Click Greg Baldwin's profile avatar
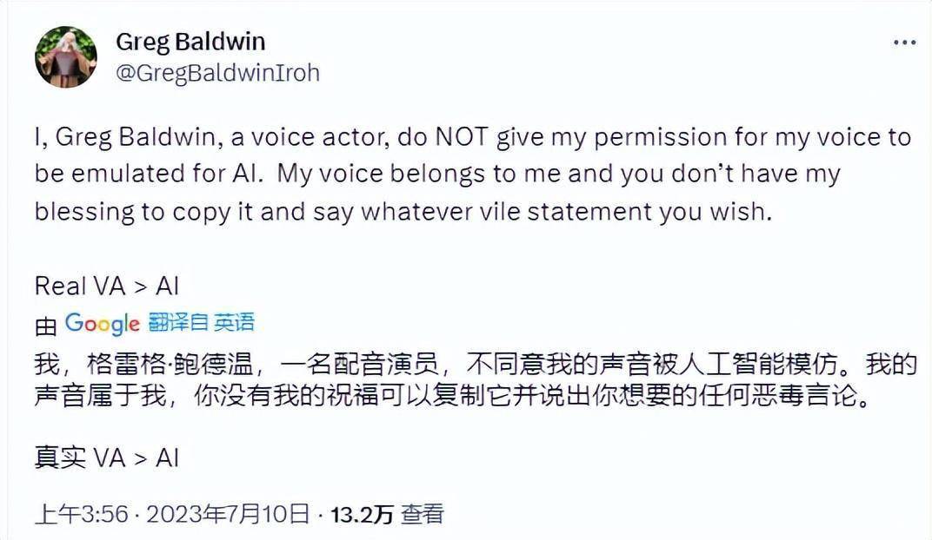Image resolution: width=932 pixels, height=540 pixels. pyautogui.click(x=65, y=57)
